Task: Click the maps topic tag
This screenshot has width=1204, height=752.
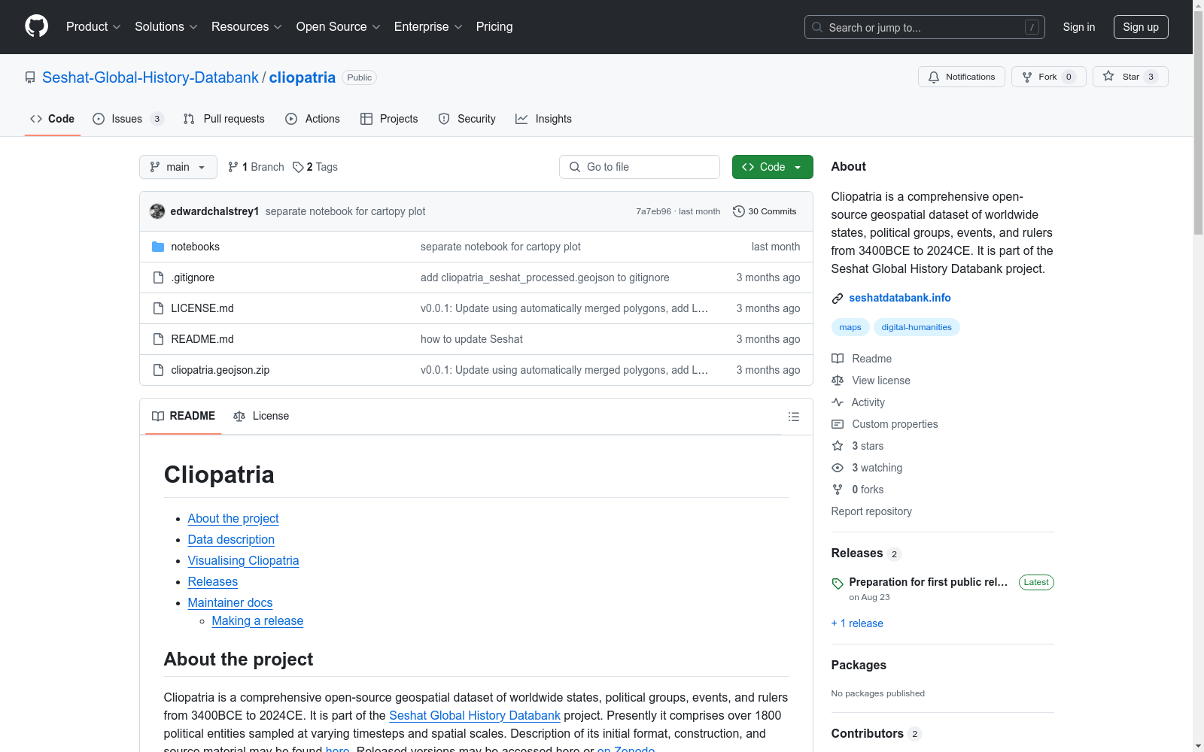Action: point(850,327)
